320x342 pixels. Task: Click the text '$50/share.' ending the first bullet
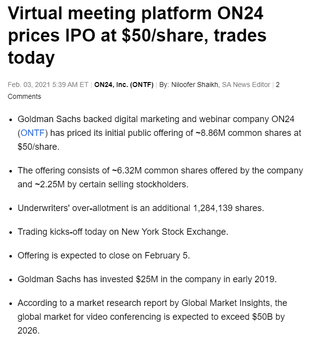click(39, 147)
